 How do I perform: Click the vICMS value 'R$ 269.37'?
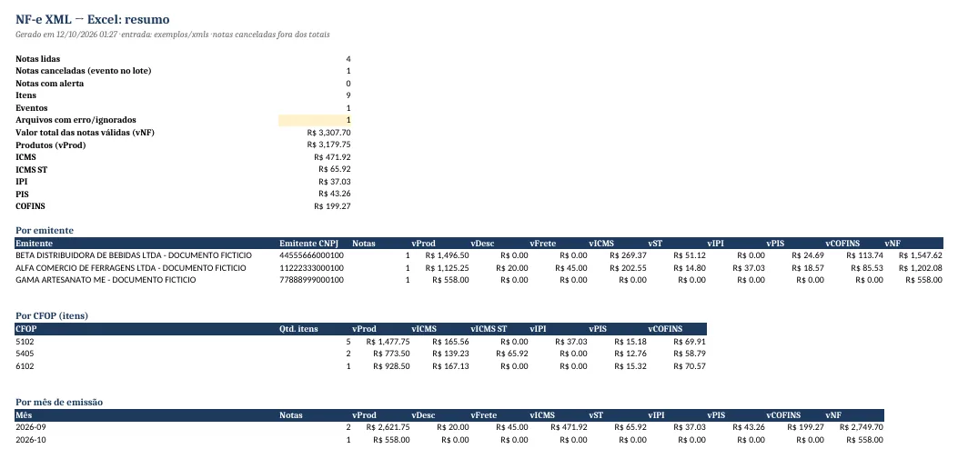coord(628,255)
